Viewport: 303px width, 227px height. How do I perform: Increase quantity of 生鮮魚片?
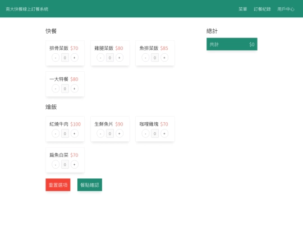pos(120,133)
